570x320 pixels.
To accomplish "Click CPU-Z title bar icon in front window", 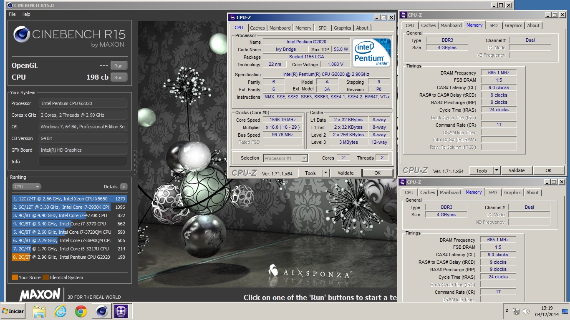I will (232, 17).
